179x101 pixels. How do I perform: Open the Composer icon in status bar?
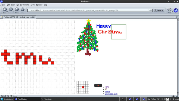[x=8, y=96]
